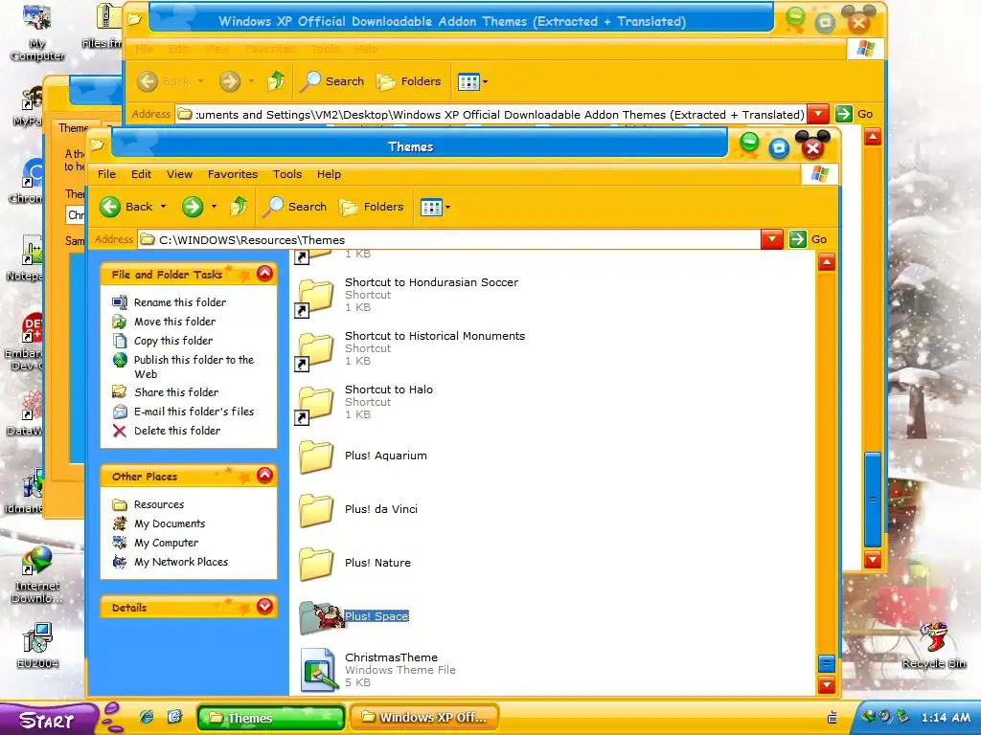
Task: Select Plus! Space folder icon
Action: [320, 617]
